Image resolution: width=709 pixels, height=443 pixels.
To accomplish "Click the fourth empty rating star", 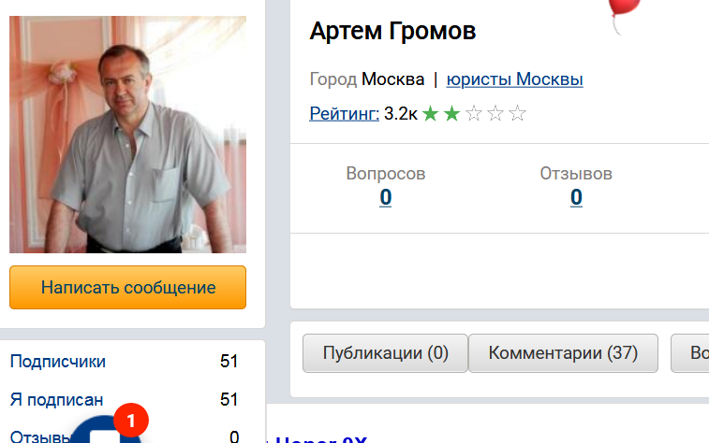I will pyautogui.click(x=495, y=114).
